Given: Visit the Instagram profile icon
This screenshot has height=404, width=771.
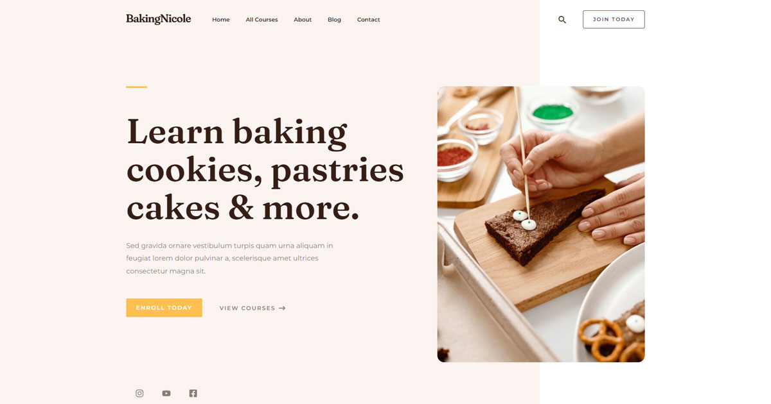Looking at the screenshot, I should 139,393.
